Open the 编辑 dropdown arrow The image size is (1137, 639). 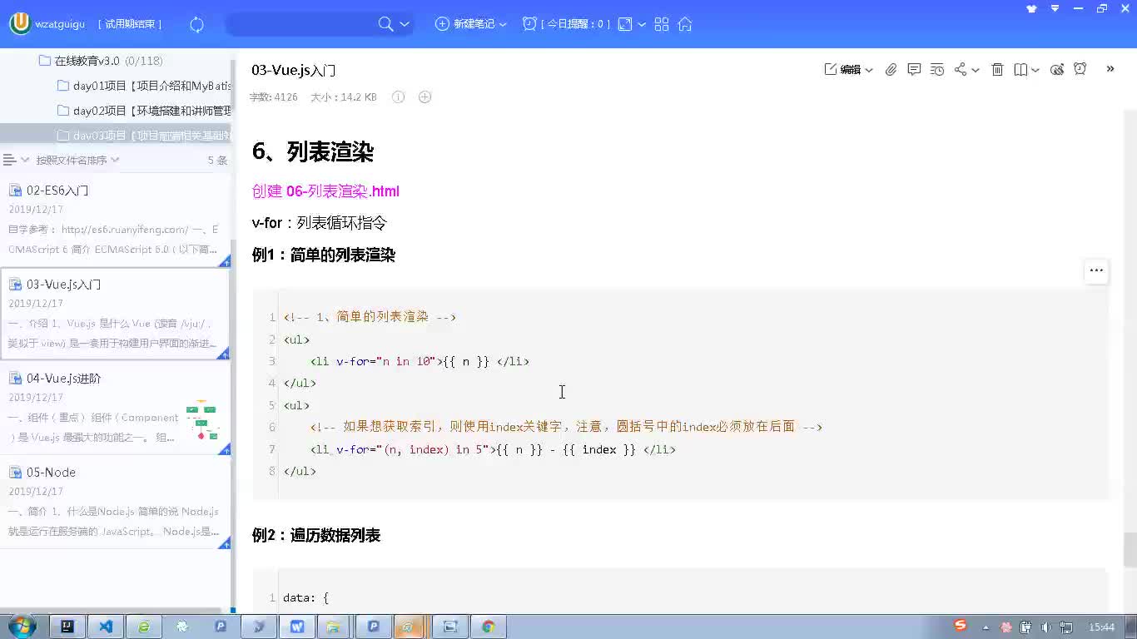point(869,70)
